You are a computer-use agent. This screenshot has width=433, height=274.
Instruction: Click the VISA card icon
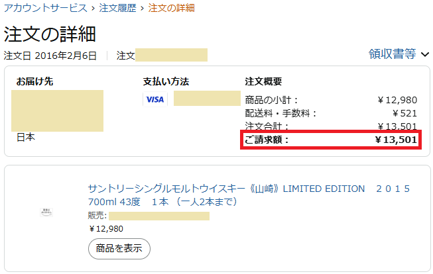point(155,99)
